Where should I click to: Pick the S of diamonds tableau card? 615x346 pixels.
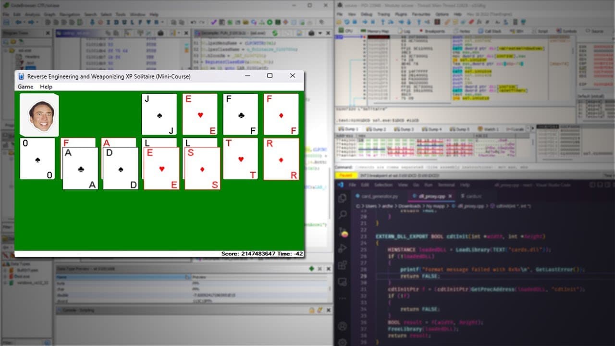click(x=202, y=168)
